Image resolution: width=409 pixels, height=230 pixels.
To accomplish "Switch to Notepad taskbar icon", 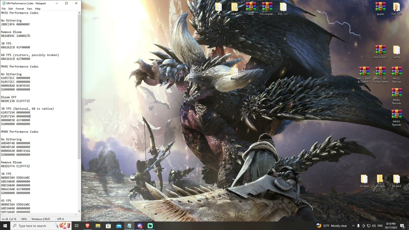I will (x=129, y=226).
